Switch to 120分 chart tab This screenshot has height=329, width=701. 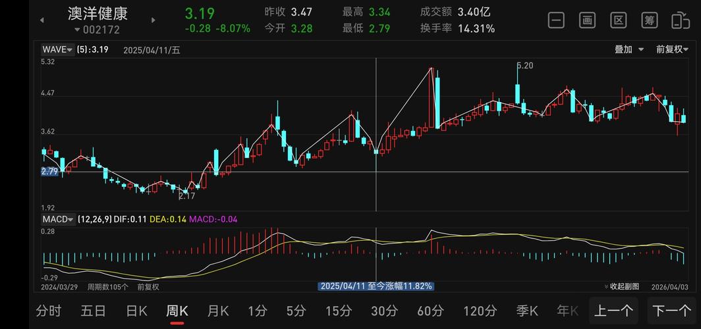(480, 311)
